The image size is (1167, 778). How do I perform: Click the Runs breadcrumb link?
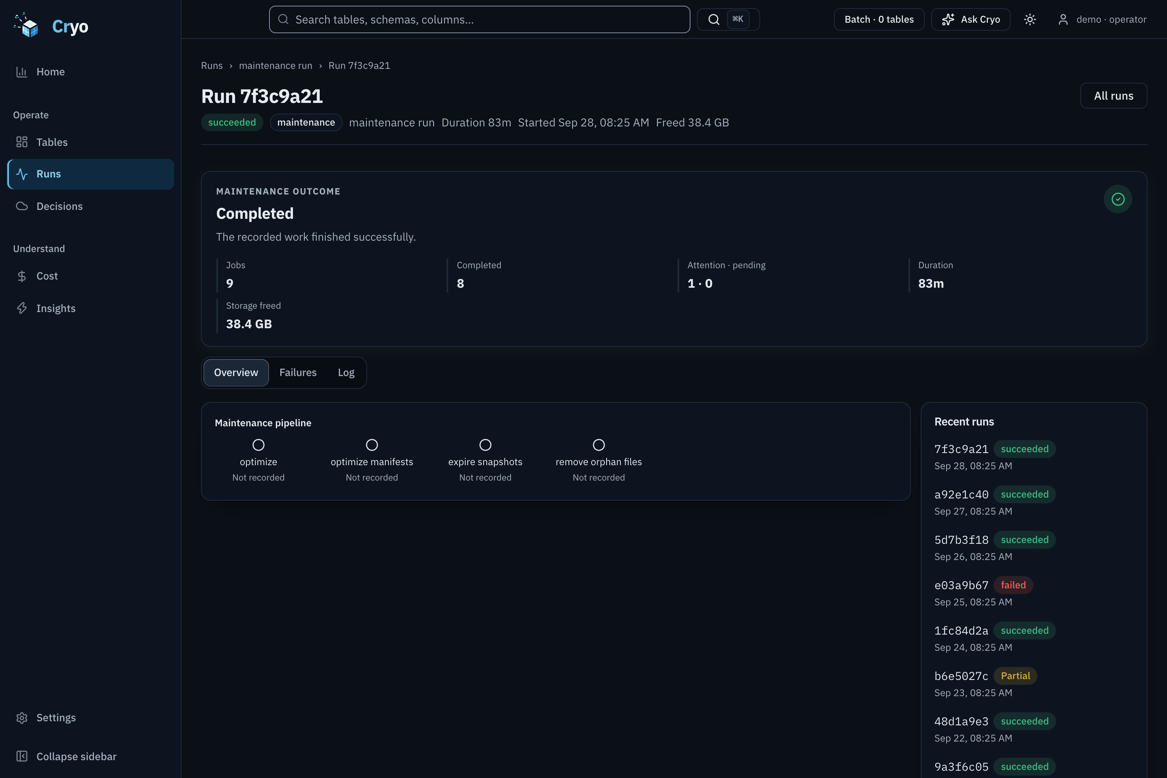point(212,66)
